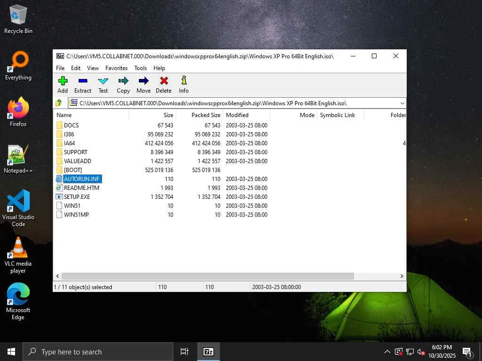Go up one folder level
The height and width of the screenshot is (361, 482).
59,103
